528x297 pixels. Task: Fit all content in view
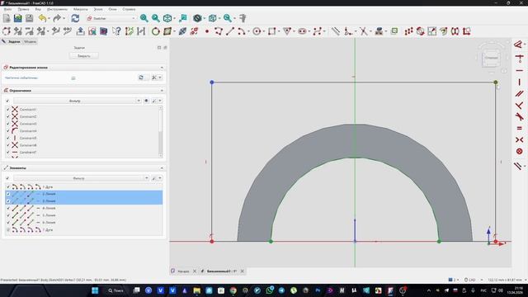coord(144,18)
